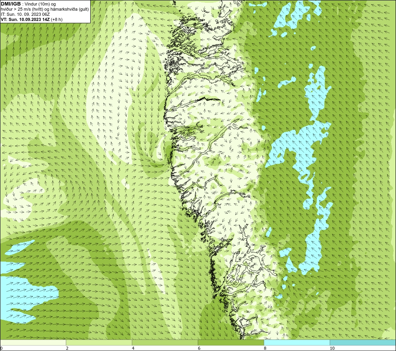Viewport: 396px width, 351px height.
Task: Click the 0–2 m/s palest color swatch
Action: 33,342
